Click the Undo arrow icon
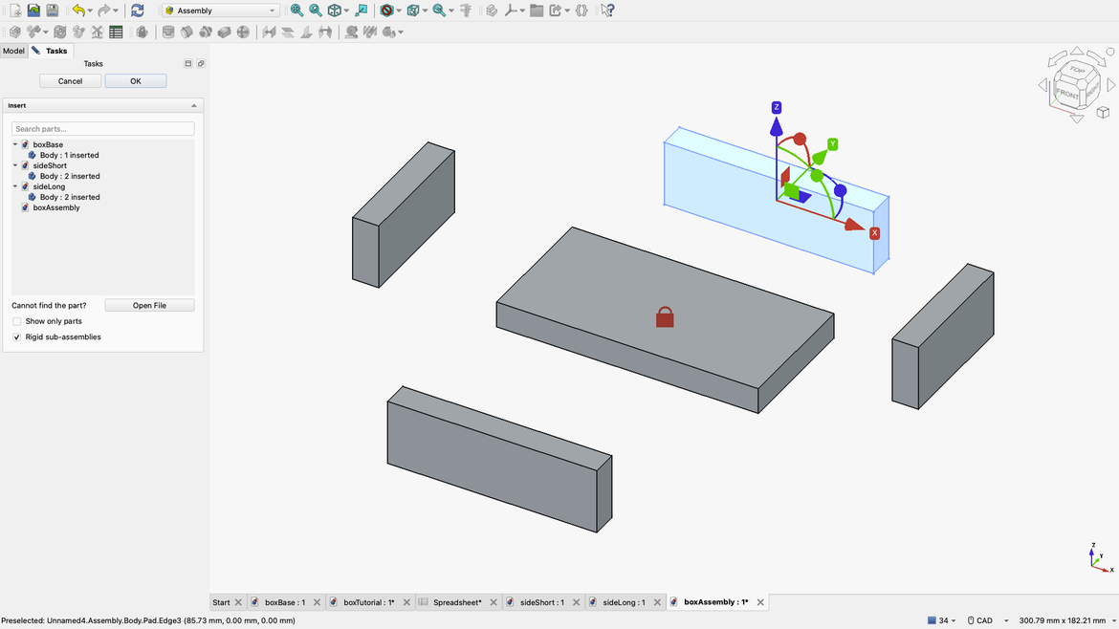 (x=77, y=11)
